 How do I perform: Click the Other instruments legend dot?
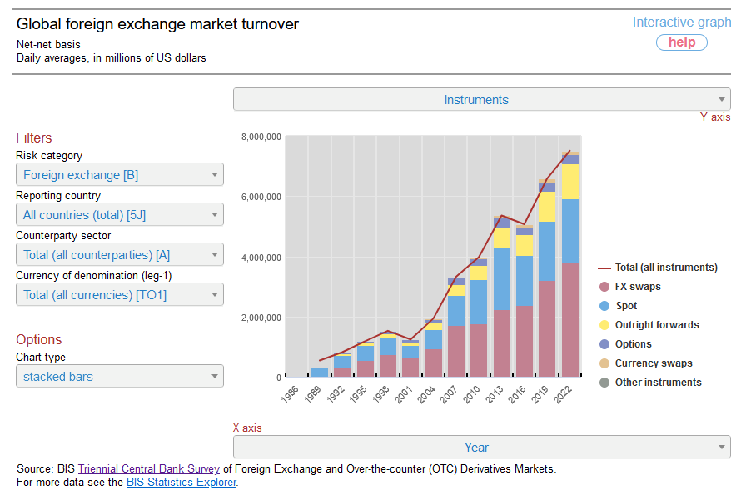(x=604, y=382)
